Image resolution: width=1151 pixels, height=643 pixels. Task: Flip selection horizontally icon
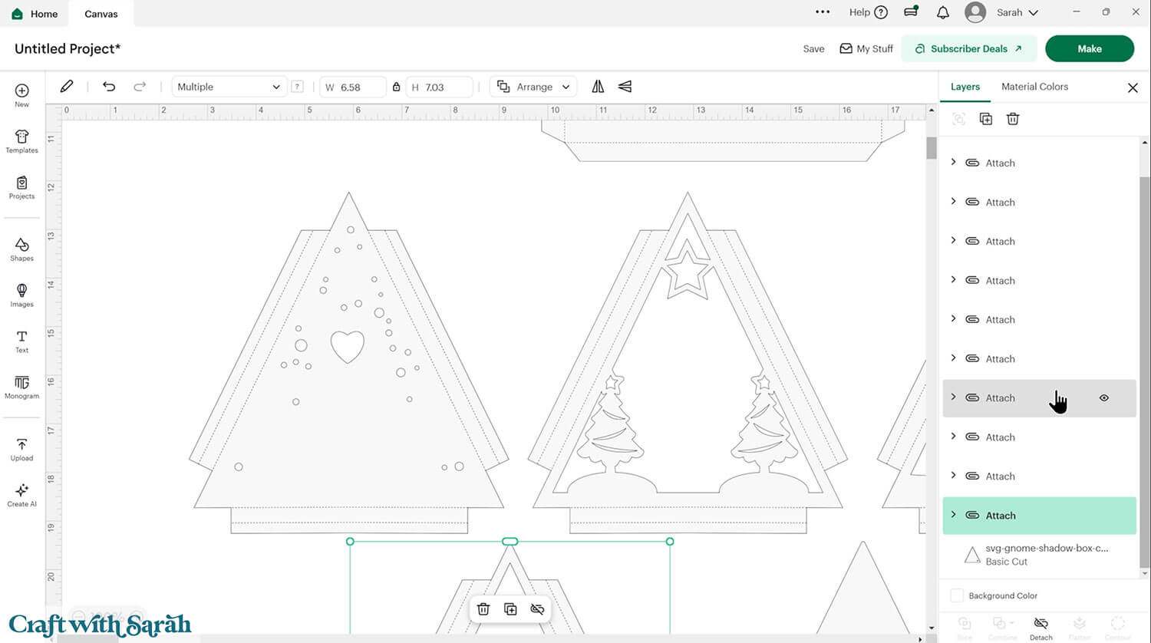(x=598, y=87)
